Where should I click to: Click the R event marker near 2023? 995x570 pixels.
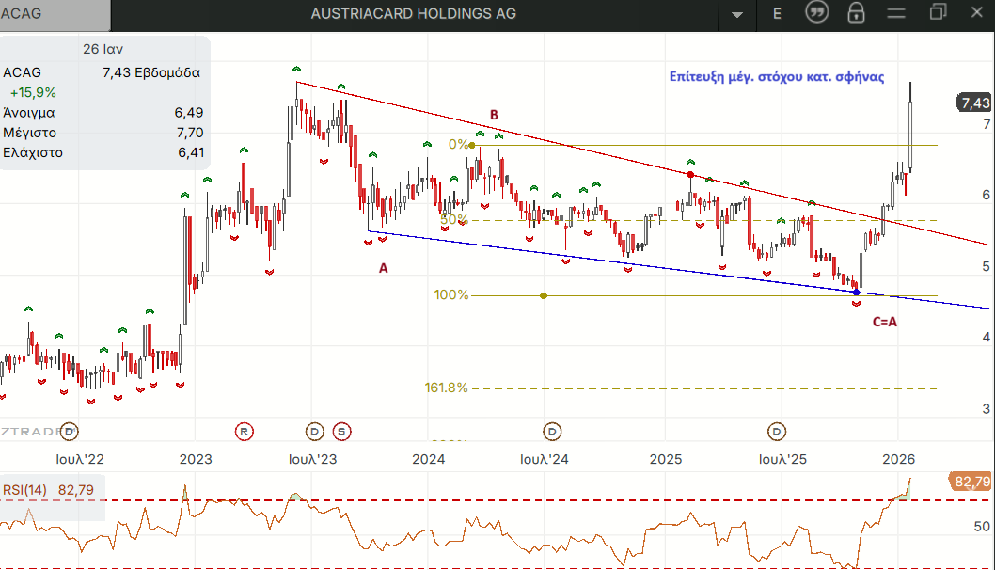[x=245, y=432]
